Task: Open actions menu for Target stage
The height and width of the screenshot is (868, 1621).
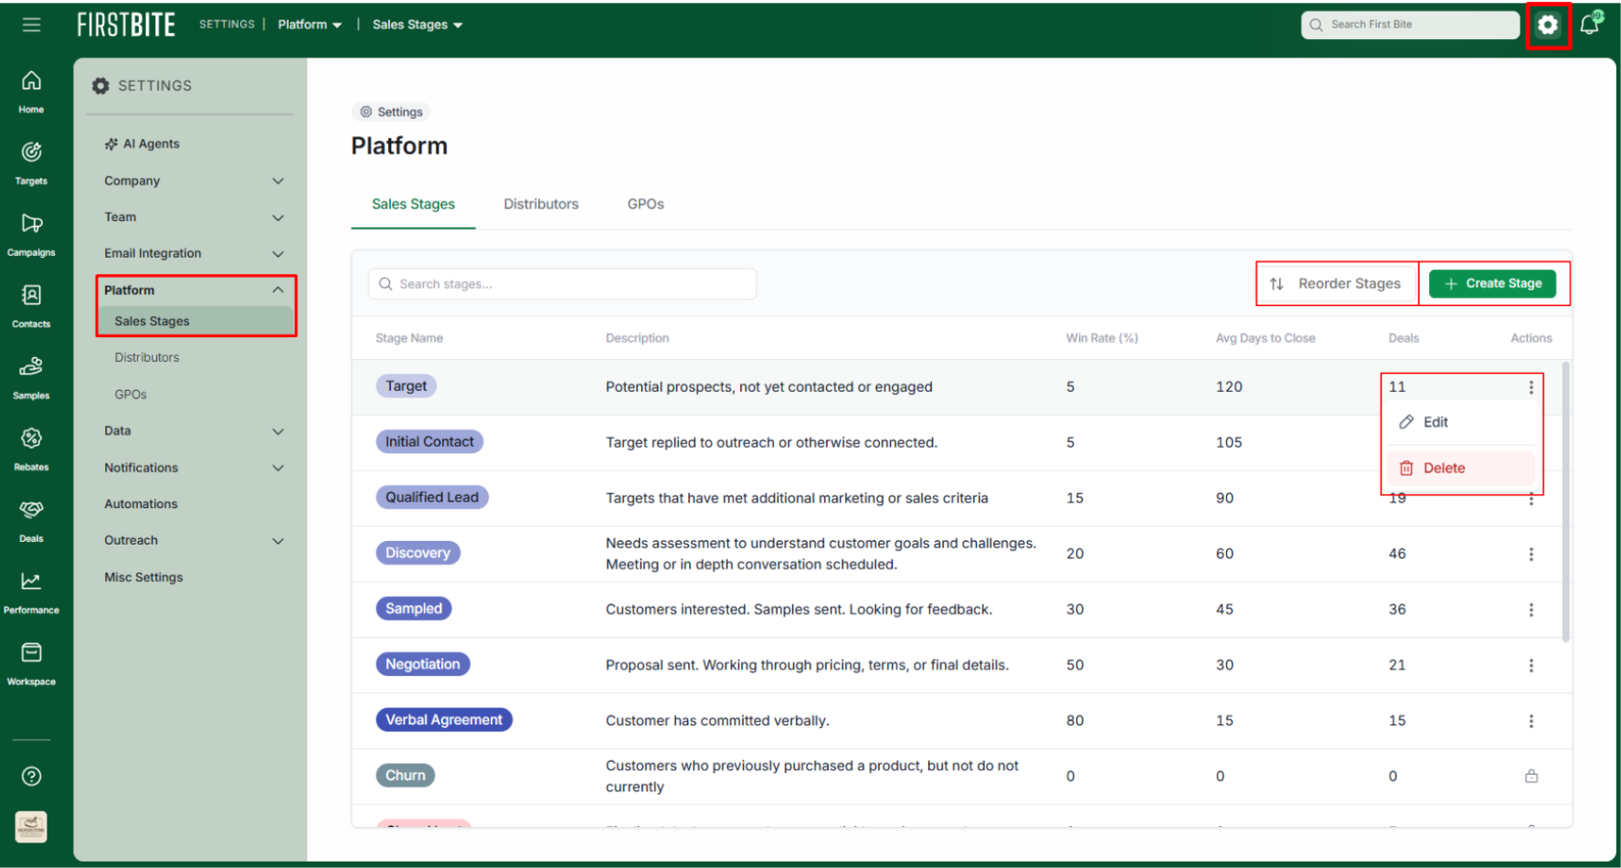Action: pos(1531,387)
